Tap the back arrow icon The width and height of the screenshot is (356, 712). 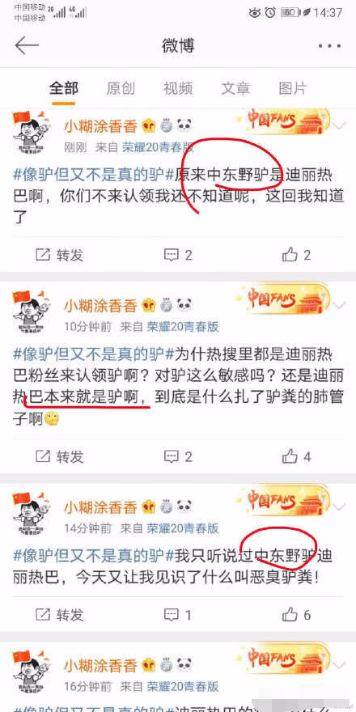[27, 45]
